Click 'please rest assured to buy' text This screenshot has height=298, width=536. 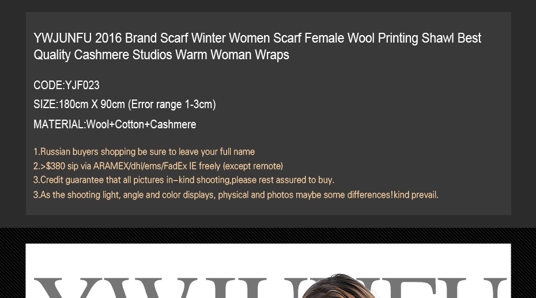click(282, 180)
